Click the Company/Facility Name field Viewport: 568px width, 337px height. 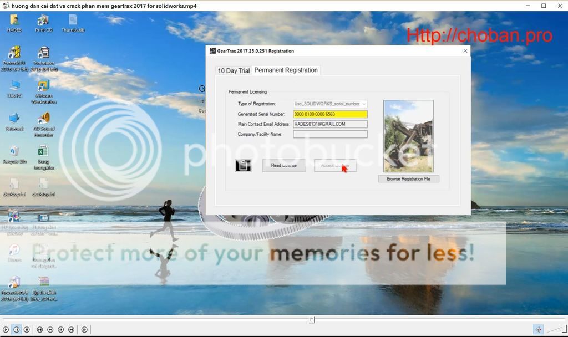point(330,134)
